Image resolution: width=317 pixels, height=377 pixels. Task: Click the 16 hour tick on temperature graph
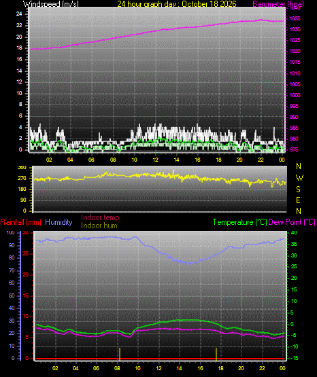coord(200,368)
